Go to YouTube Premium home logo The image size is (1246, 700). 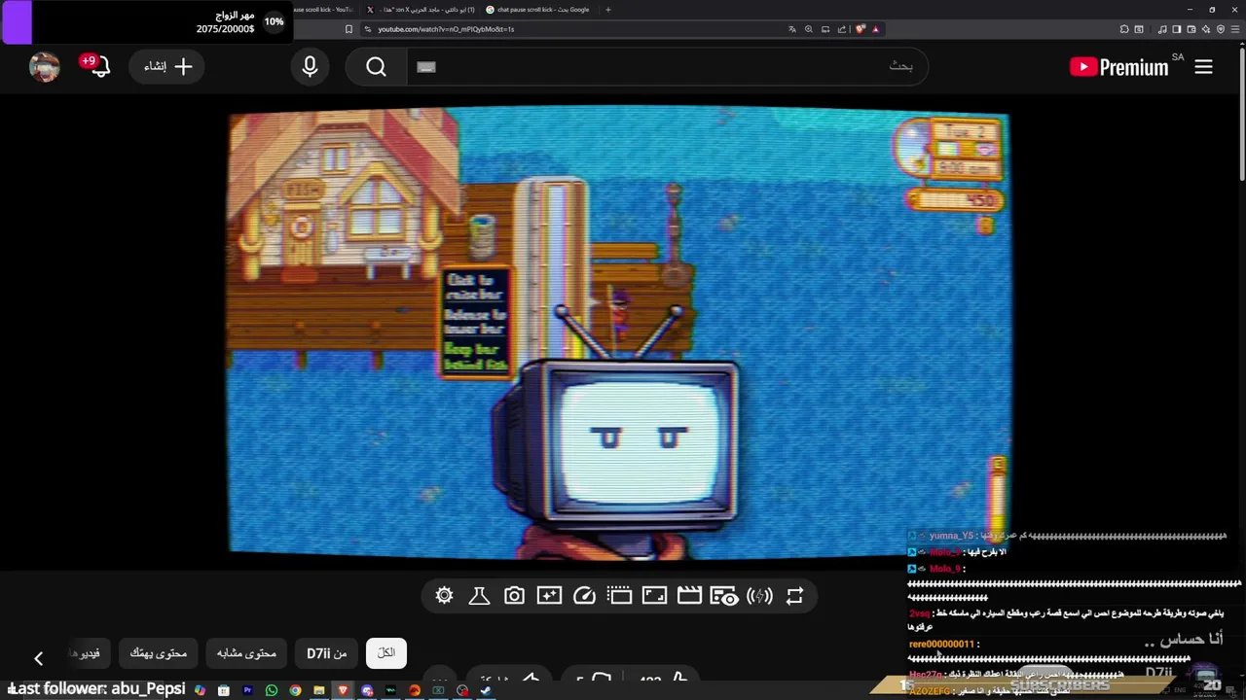[x=1119, y=66]
